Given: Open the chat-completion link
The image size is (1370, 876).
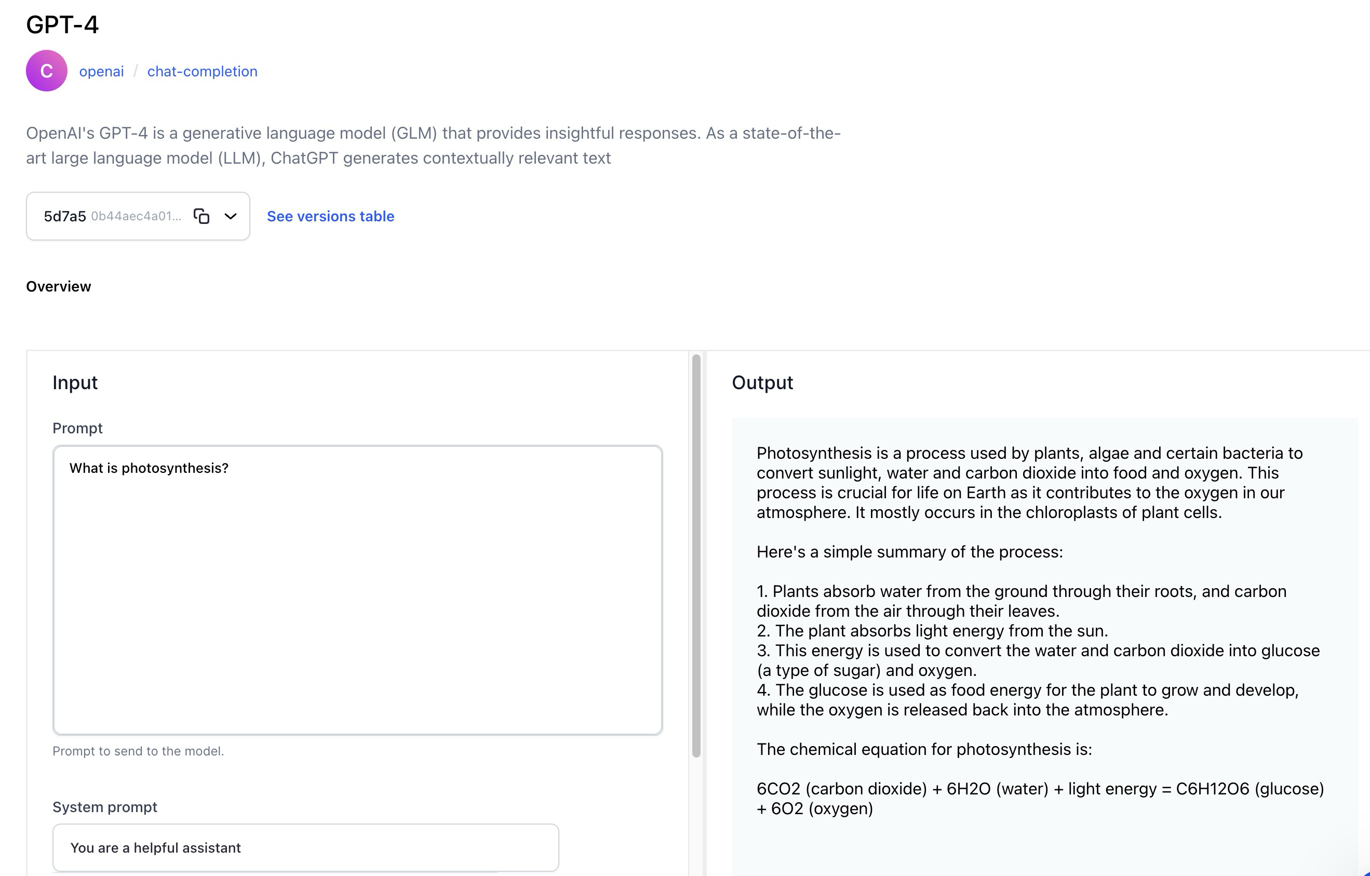Looking at the screenshot, I should pyautogui.click(x=202, y=71).
